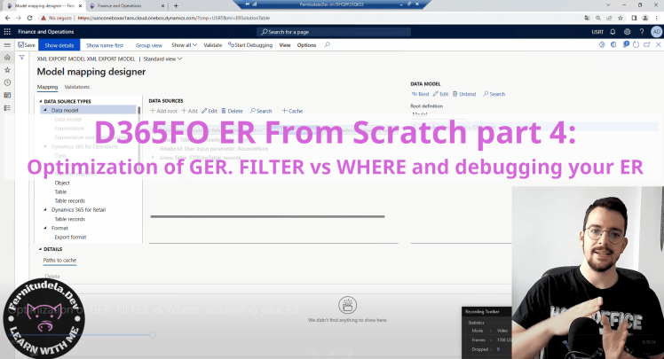Switch to the Mapping tab
Screen dimensions: 664x359
point(47,87)
